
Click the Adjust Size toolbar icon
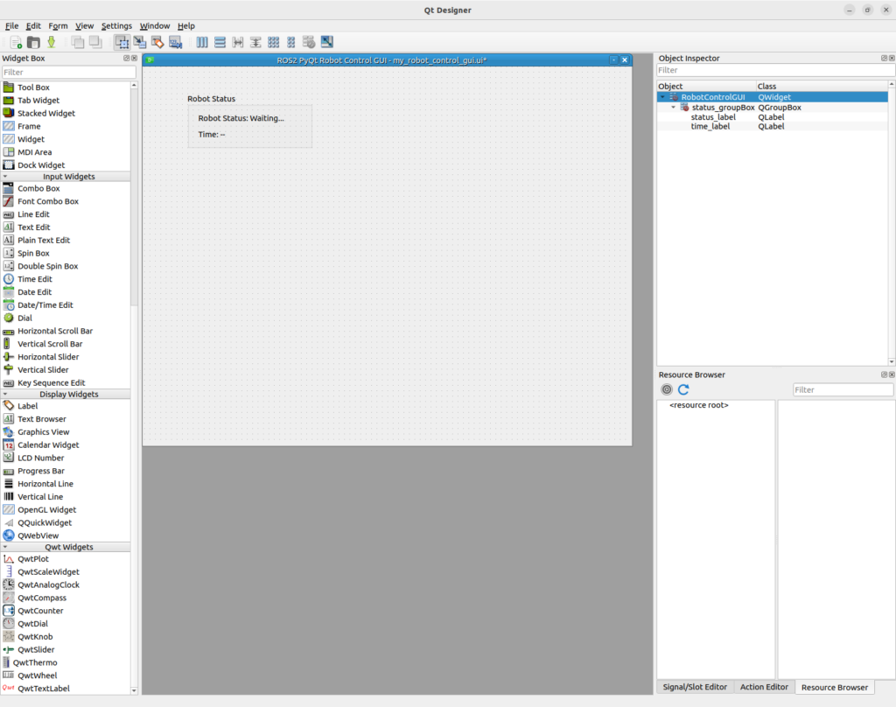click(x=327, y=42)
